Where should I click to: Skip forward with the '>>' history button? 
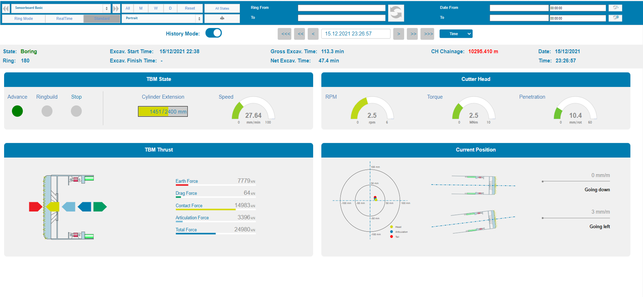pos(412,34)
